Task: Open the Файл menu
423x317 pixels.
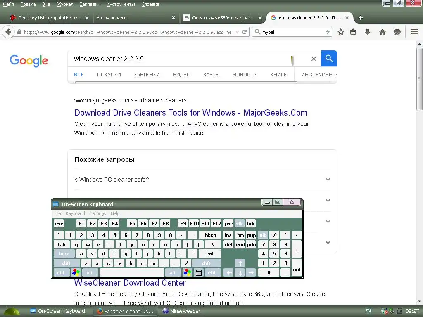Action: (x=8, y=4)
